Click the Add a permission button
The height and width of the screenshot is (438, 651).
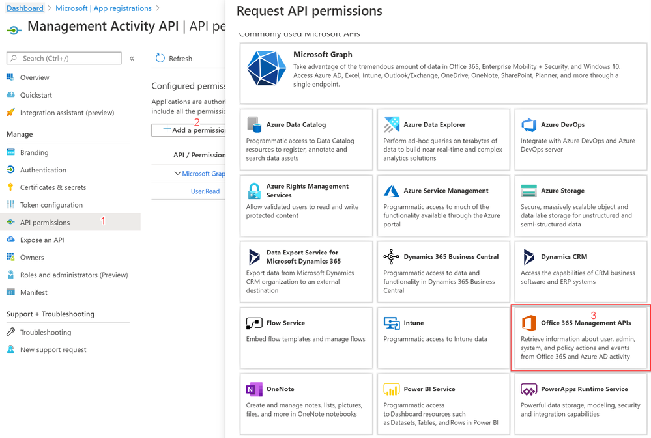[189, 130]
